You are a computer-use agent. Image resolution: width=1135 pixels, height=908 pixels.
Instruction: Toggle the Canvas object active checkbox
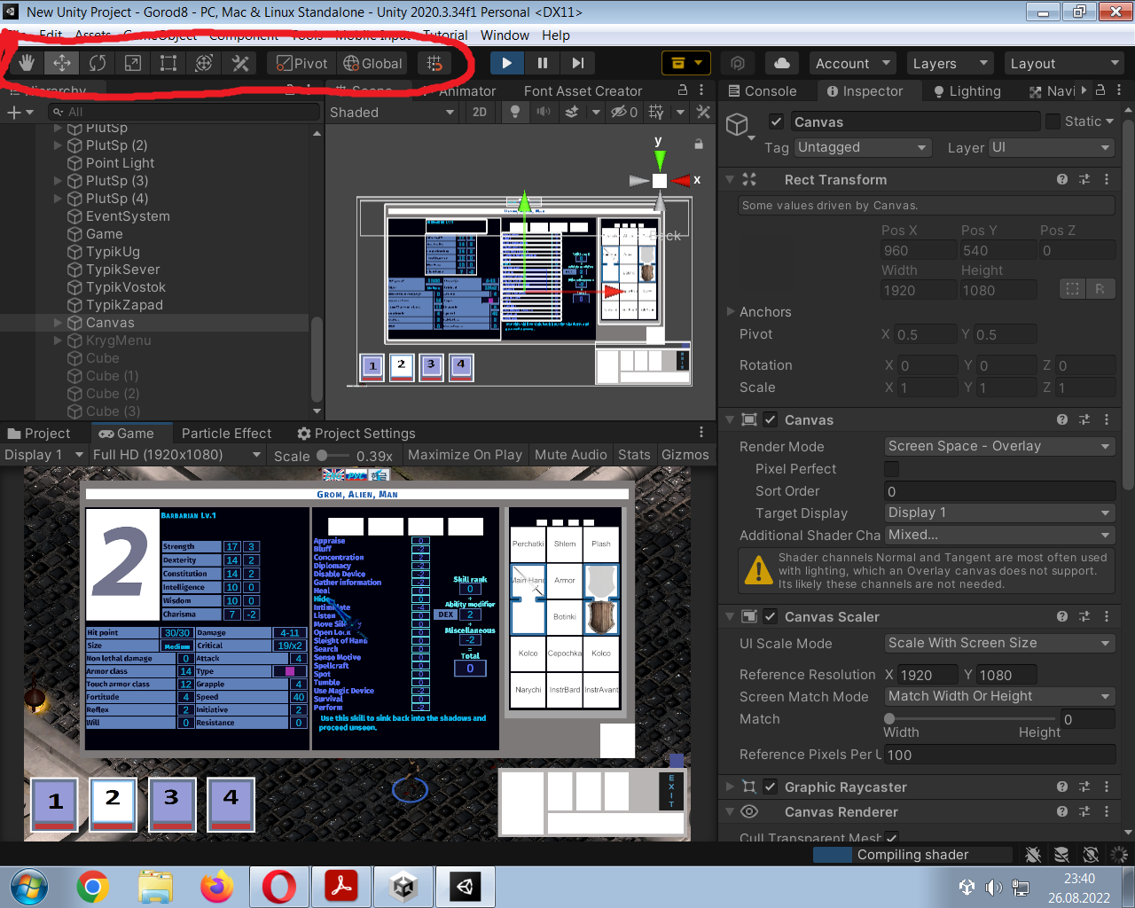(777, 121)
